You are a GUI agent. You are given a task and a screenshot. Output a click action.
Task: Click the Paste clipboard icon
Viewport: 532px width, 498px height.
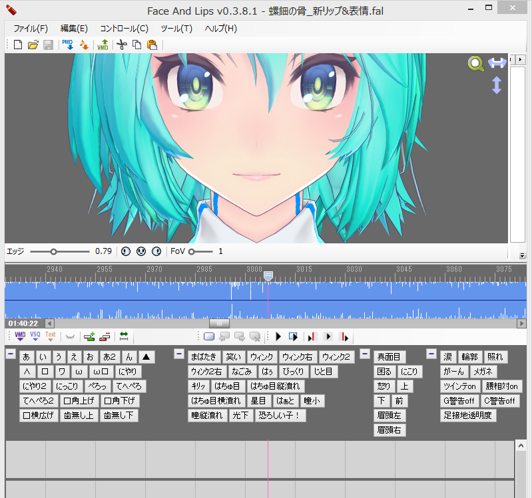[152, 45]
